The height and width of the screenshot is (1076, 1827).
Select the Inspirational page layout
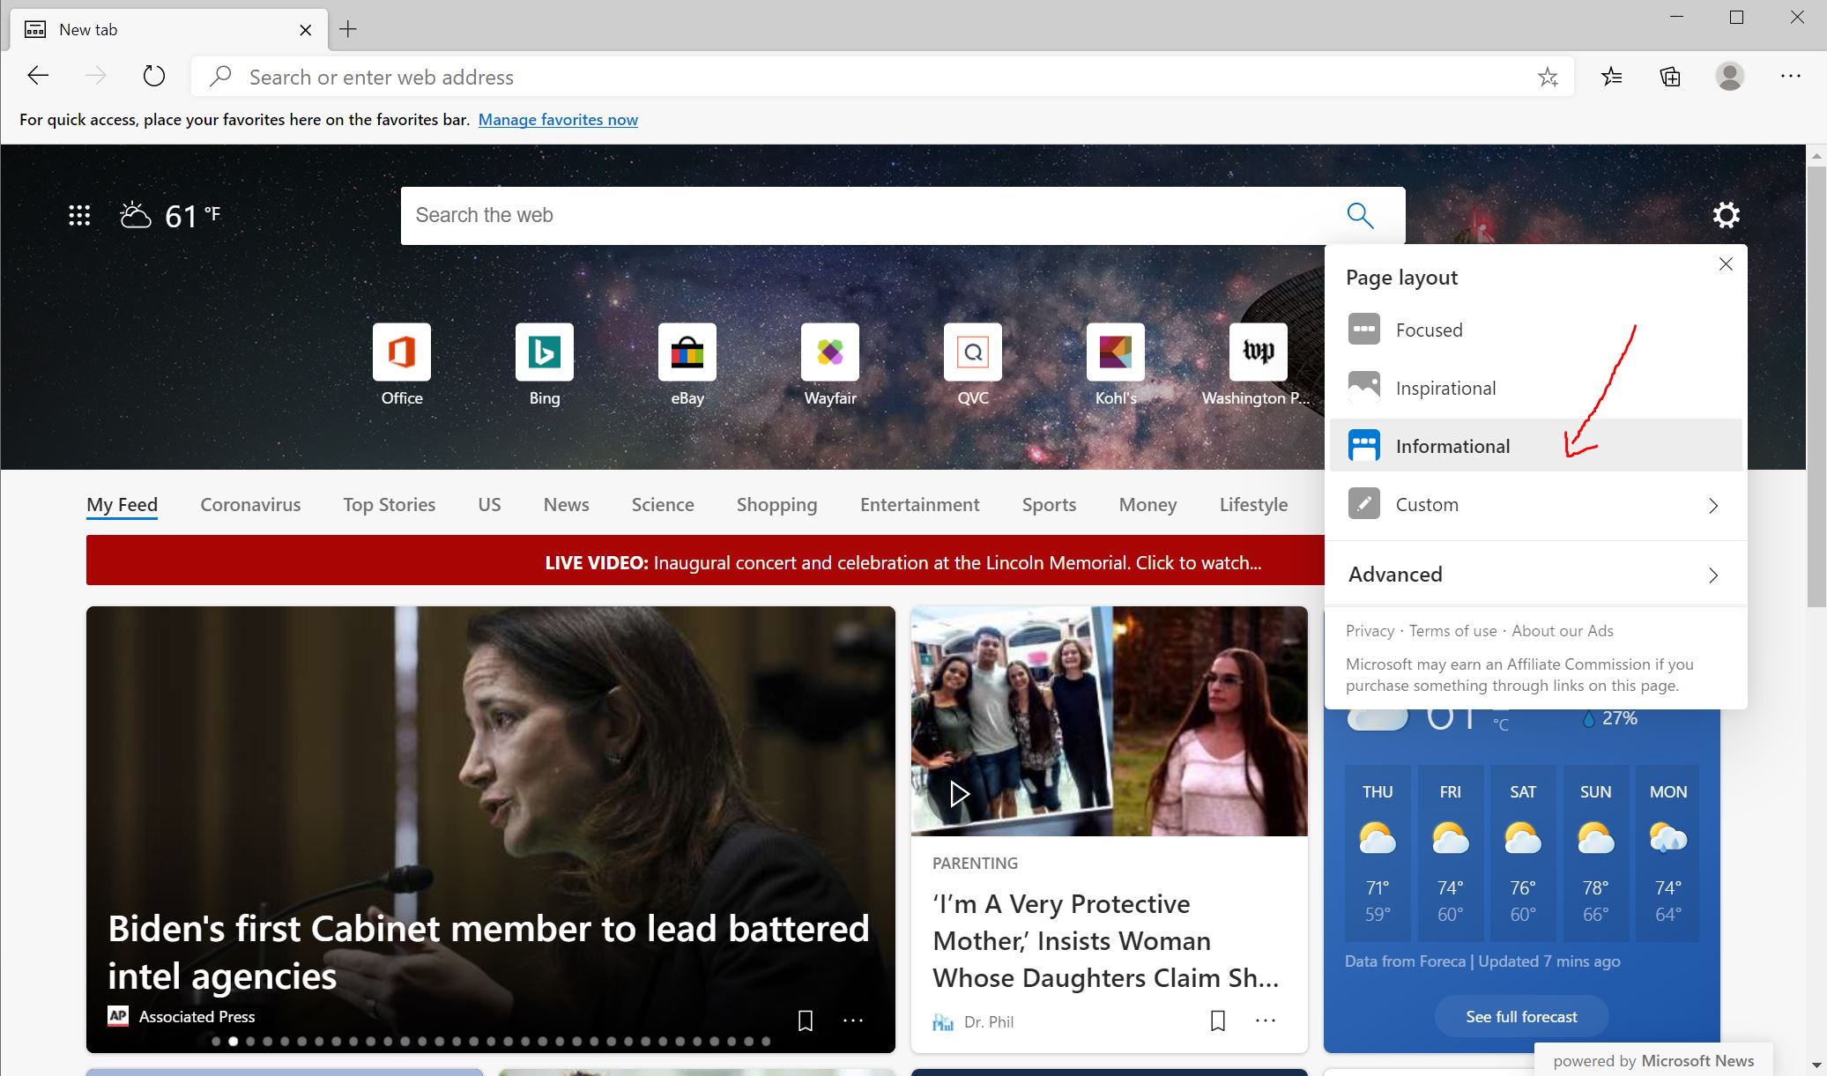1445,388
